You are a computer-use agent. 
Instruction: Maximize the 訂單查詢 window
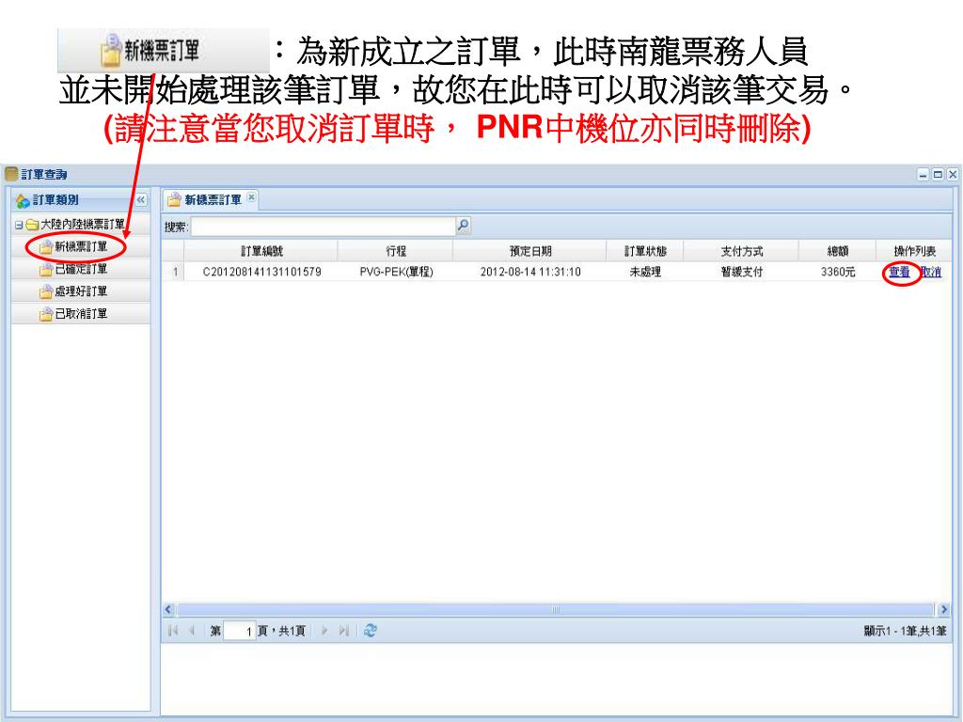(938, 175)
